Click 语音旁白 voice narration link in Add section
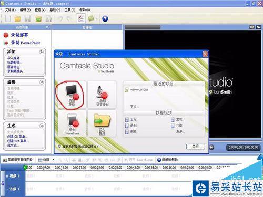This screenshot has height=197, width=263. (15, 67)
